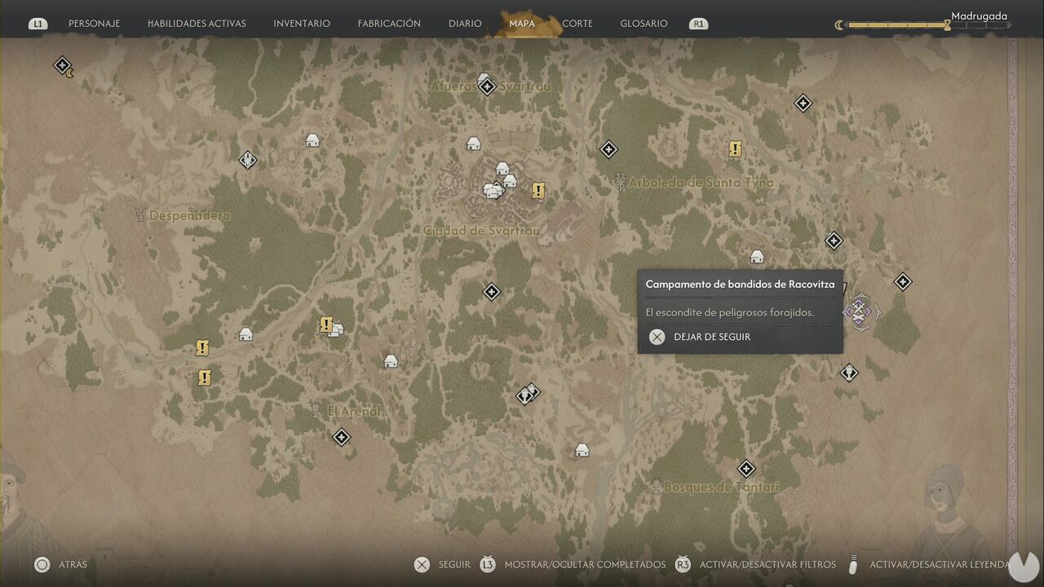Click the El Arenal location icon

point(316,410)
